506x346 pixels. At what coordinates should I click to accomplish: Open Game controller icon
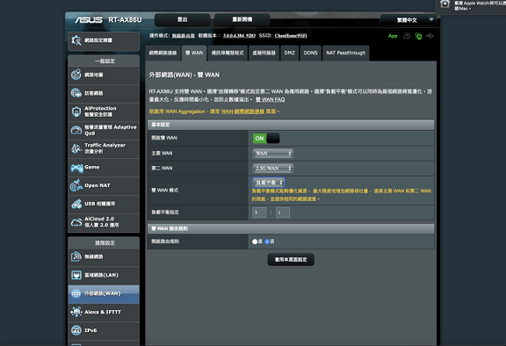[x=76, y=168]
